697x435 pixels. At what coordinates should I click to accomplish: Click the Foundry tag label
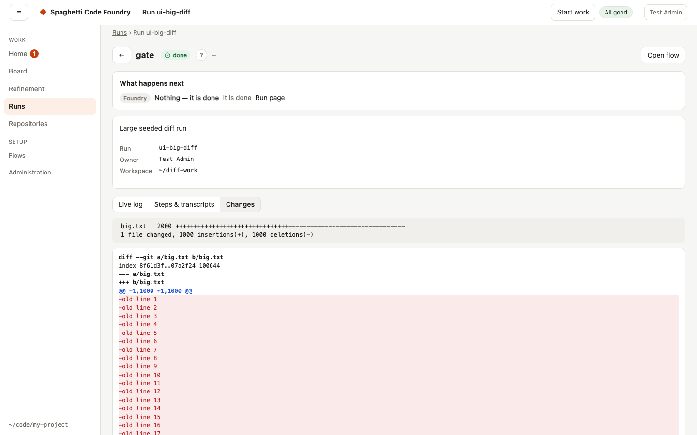pos(135,98)
